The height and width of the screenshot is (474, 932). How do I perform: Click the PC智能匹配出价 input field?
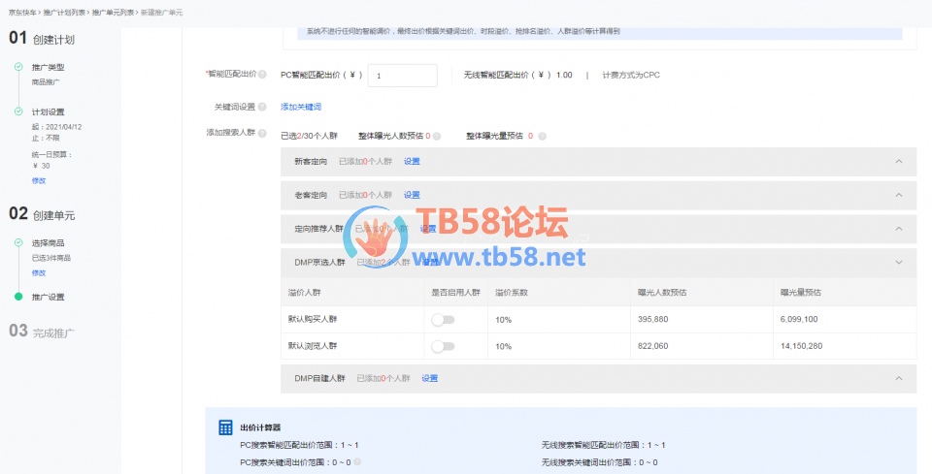coord(402,75)
